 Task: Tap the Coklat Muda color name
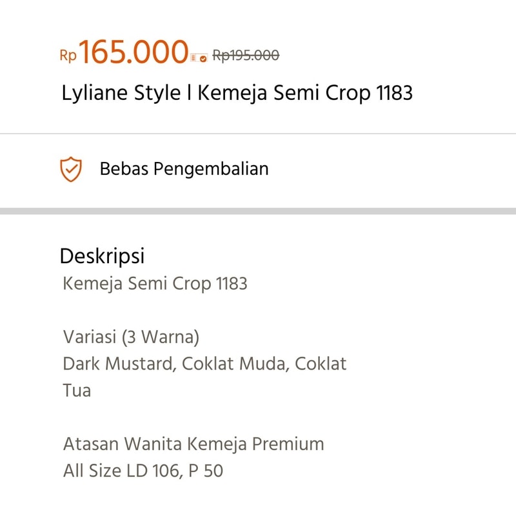(235, 364)
